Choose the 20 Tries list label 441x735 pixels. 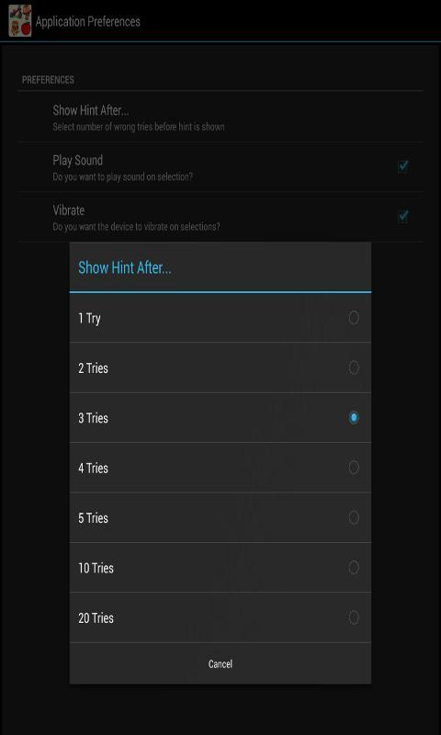[x=96, y=617]
